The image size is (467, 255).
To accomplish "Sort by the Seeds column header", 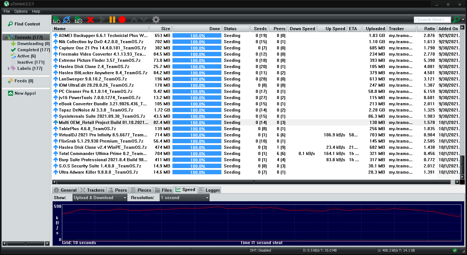I will coord(259,29).
